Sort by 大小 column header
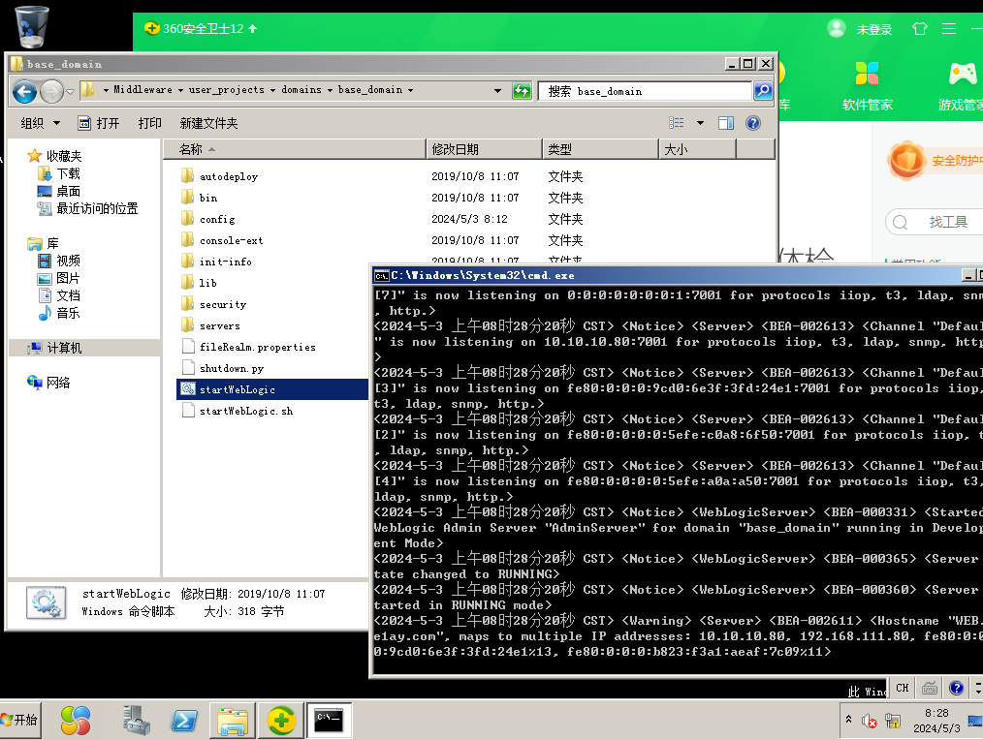This screenshot has height=740, width=983. (x=697, y=149)
